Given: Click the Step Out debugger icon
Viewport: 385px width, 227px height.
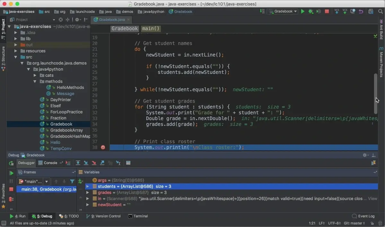Looking at the screenshot, I should 101,163.
